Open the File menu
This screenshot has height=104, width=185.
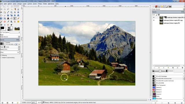1,4
